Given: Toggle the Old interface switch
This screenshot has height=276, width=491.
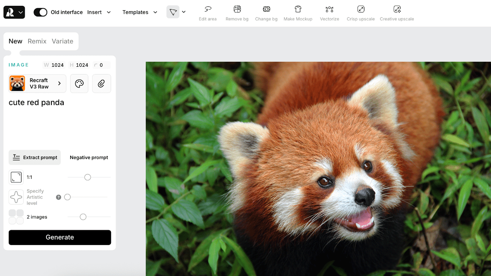Looking at the screenshot, I should click(x=40, y=12).
